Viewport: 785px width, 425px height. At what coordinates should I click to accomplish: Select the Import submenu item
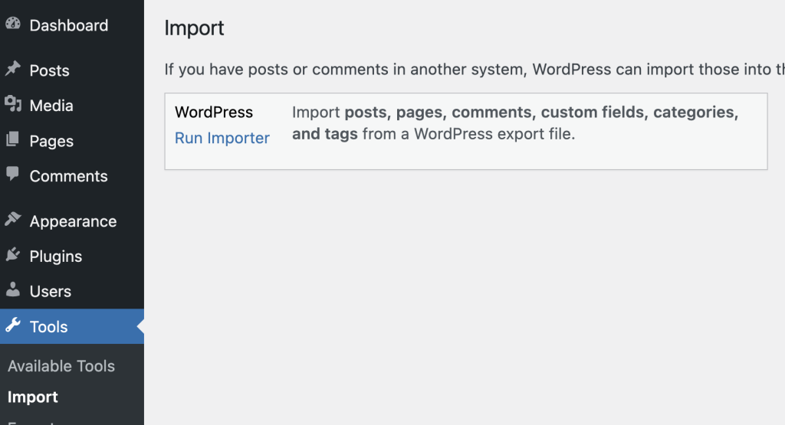click(x=32, y=397)
